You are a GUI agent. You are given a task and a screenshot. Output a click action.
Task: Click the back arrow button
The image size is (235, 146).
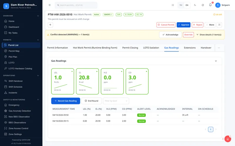click(51, 25)
